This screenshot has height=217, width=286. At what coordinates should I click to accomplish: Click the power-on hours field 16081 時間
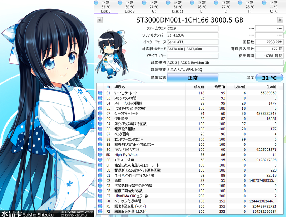click(269, 56)
